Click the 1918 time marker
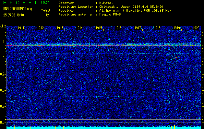The image size is (204, 129). pyautogui.click(x=157, y=28)
